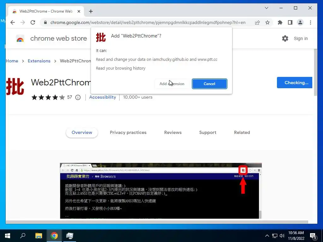Expand the tab search chevron

266,8
